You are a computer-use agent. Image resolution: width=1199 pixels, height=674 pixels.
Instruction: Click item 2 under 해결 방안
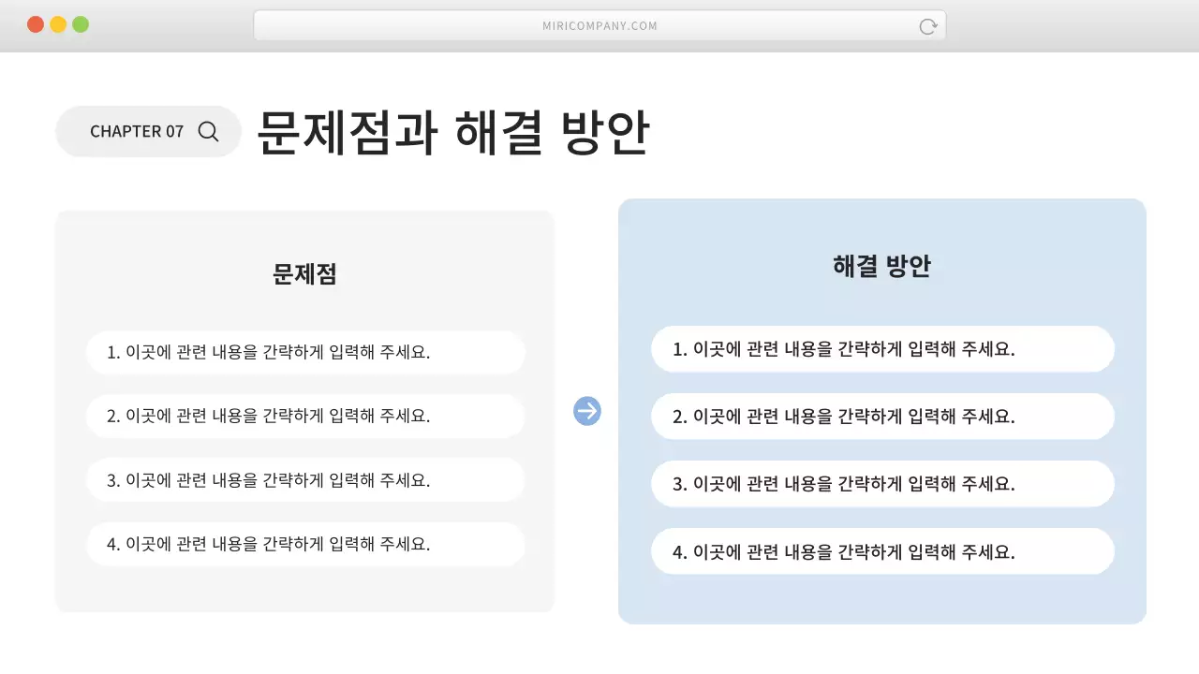coord(881,416)
